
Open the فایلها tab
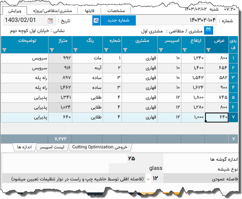point(89,11)
